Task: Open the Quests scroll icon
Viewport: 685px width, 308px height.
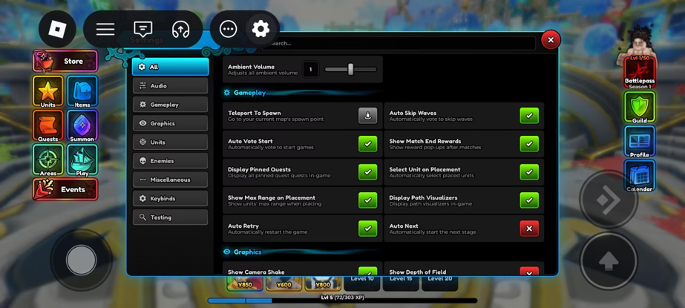Action: click(48, 125)
